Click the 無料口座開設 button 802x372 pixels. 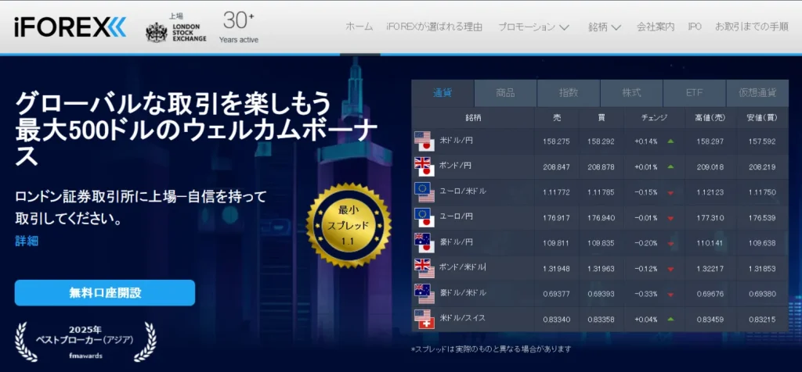tap(105, 293)
